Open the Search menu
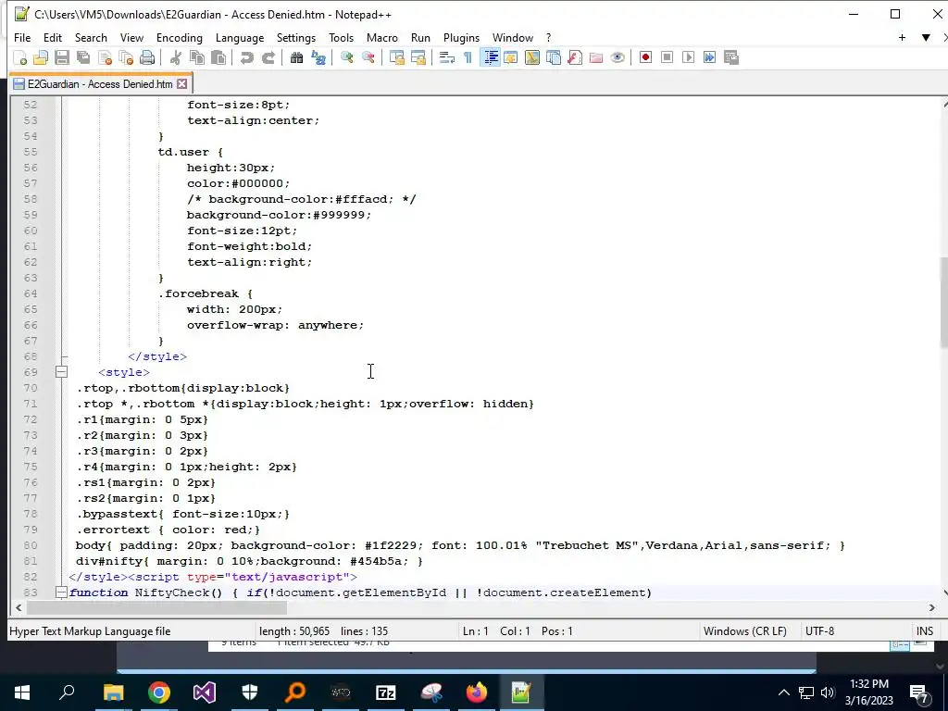This screenshot has height=711, width=948. (91, 37)
